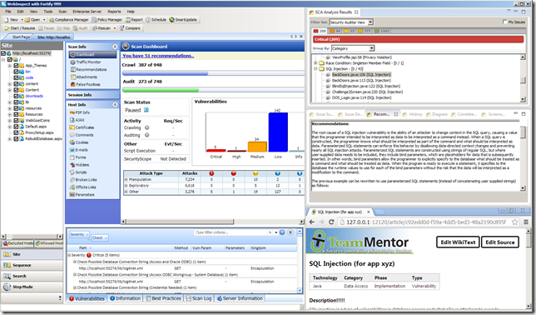Open the Group By Category dropdown
Viewport: 536px width, 315px height.
(x=372, y=48)
